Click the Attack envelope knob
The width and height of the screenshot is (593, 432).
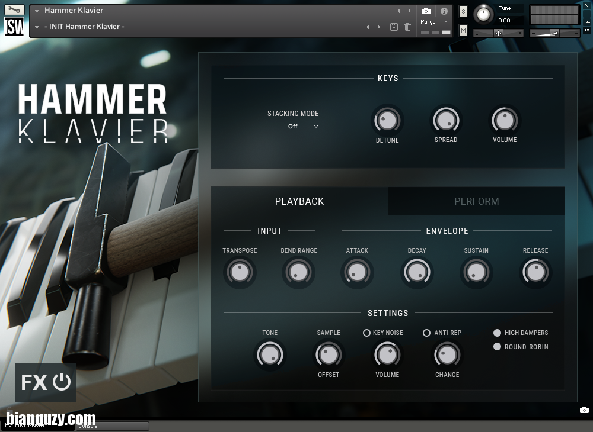pyautogui.click(x=357, y=272)
